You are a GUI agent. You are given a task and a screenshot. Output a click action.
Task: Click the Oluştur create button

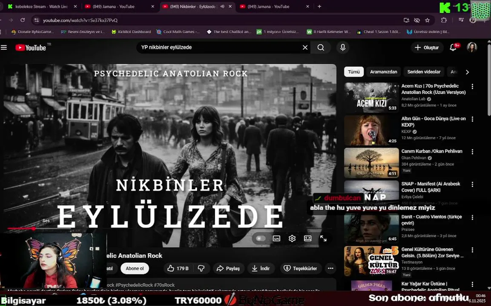pos(427,48)
